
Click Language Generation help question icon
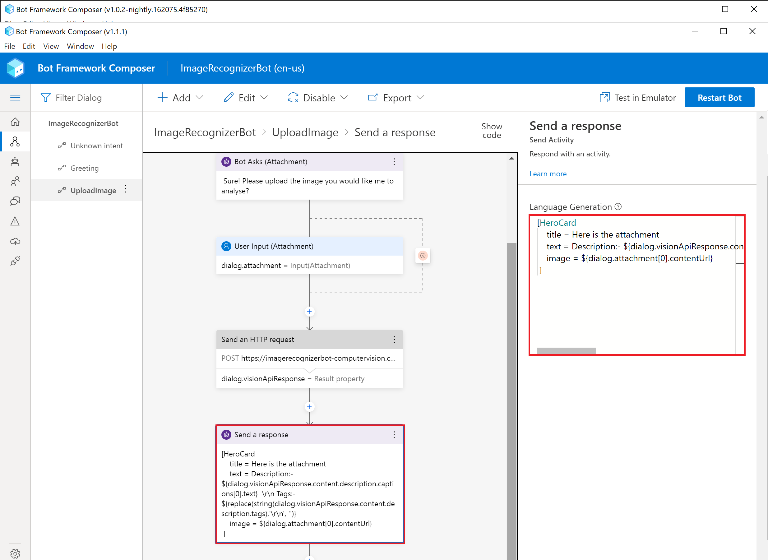(618, 207)
